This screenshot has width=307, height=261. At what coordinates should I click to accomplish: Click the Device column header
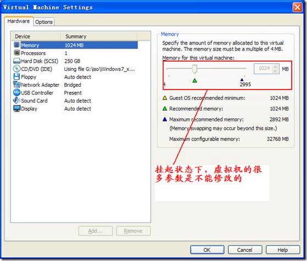[x=36, y=37]
